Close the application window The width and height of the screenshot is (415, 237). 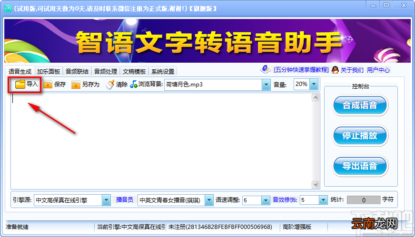pos(404,5)
